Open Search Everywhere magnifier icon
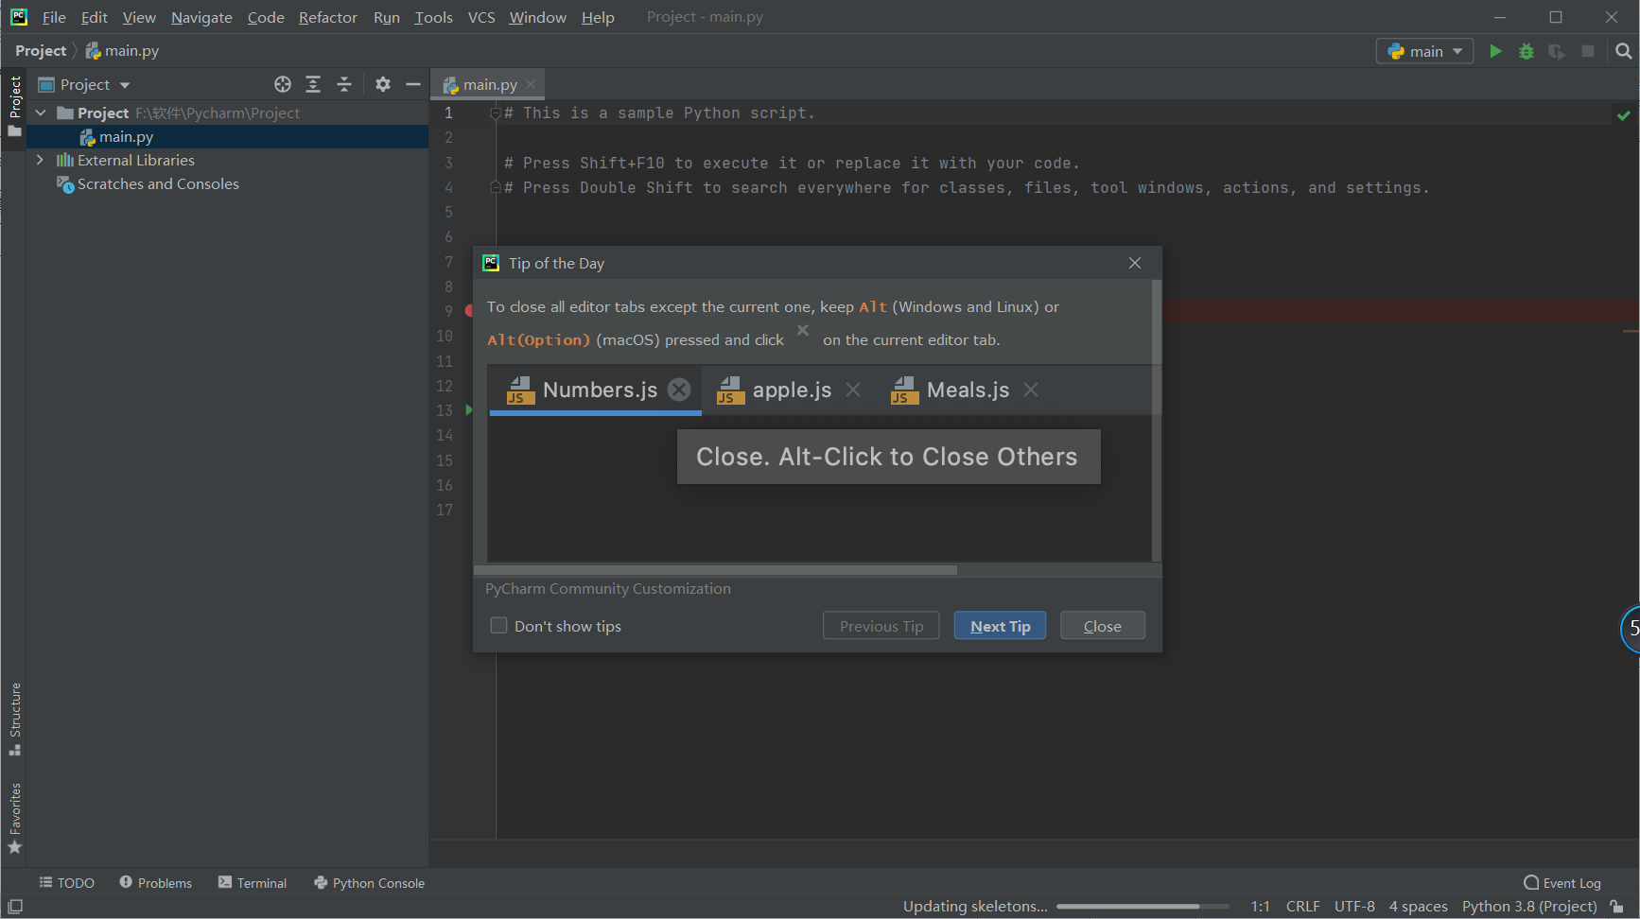Screen dimensions: 1640x919 click(x=1623, y=51)
